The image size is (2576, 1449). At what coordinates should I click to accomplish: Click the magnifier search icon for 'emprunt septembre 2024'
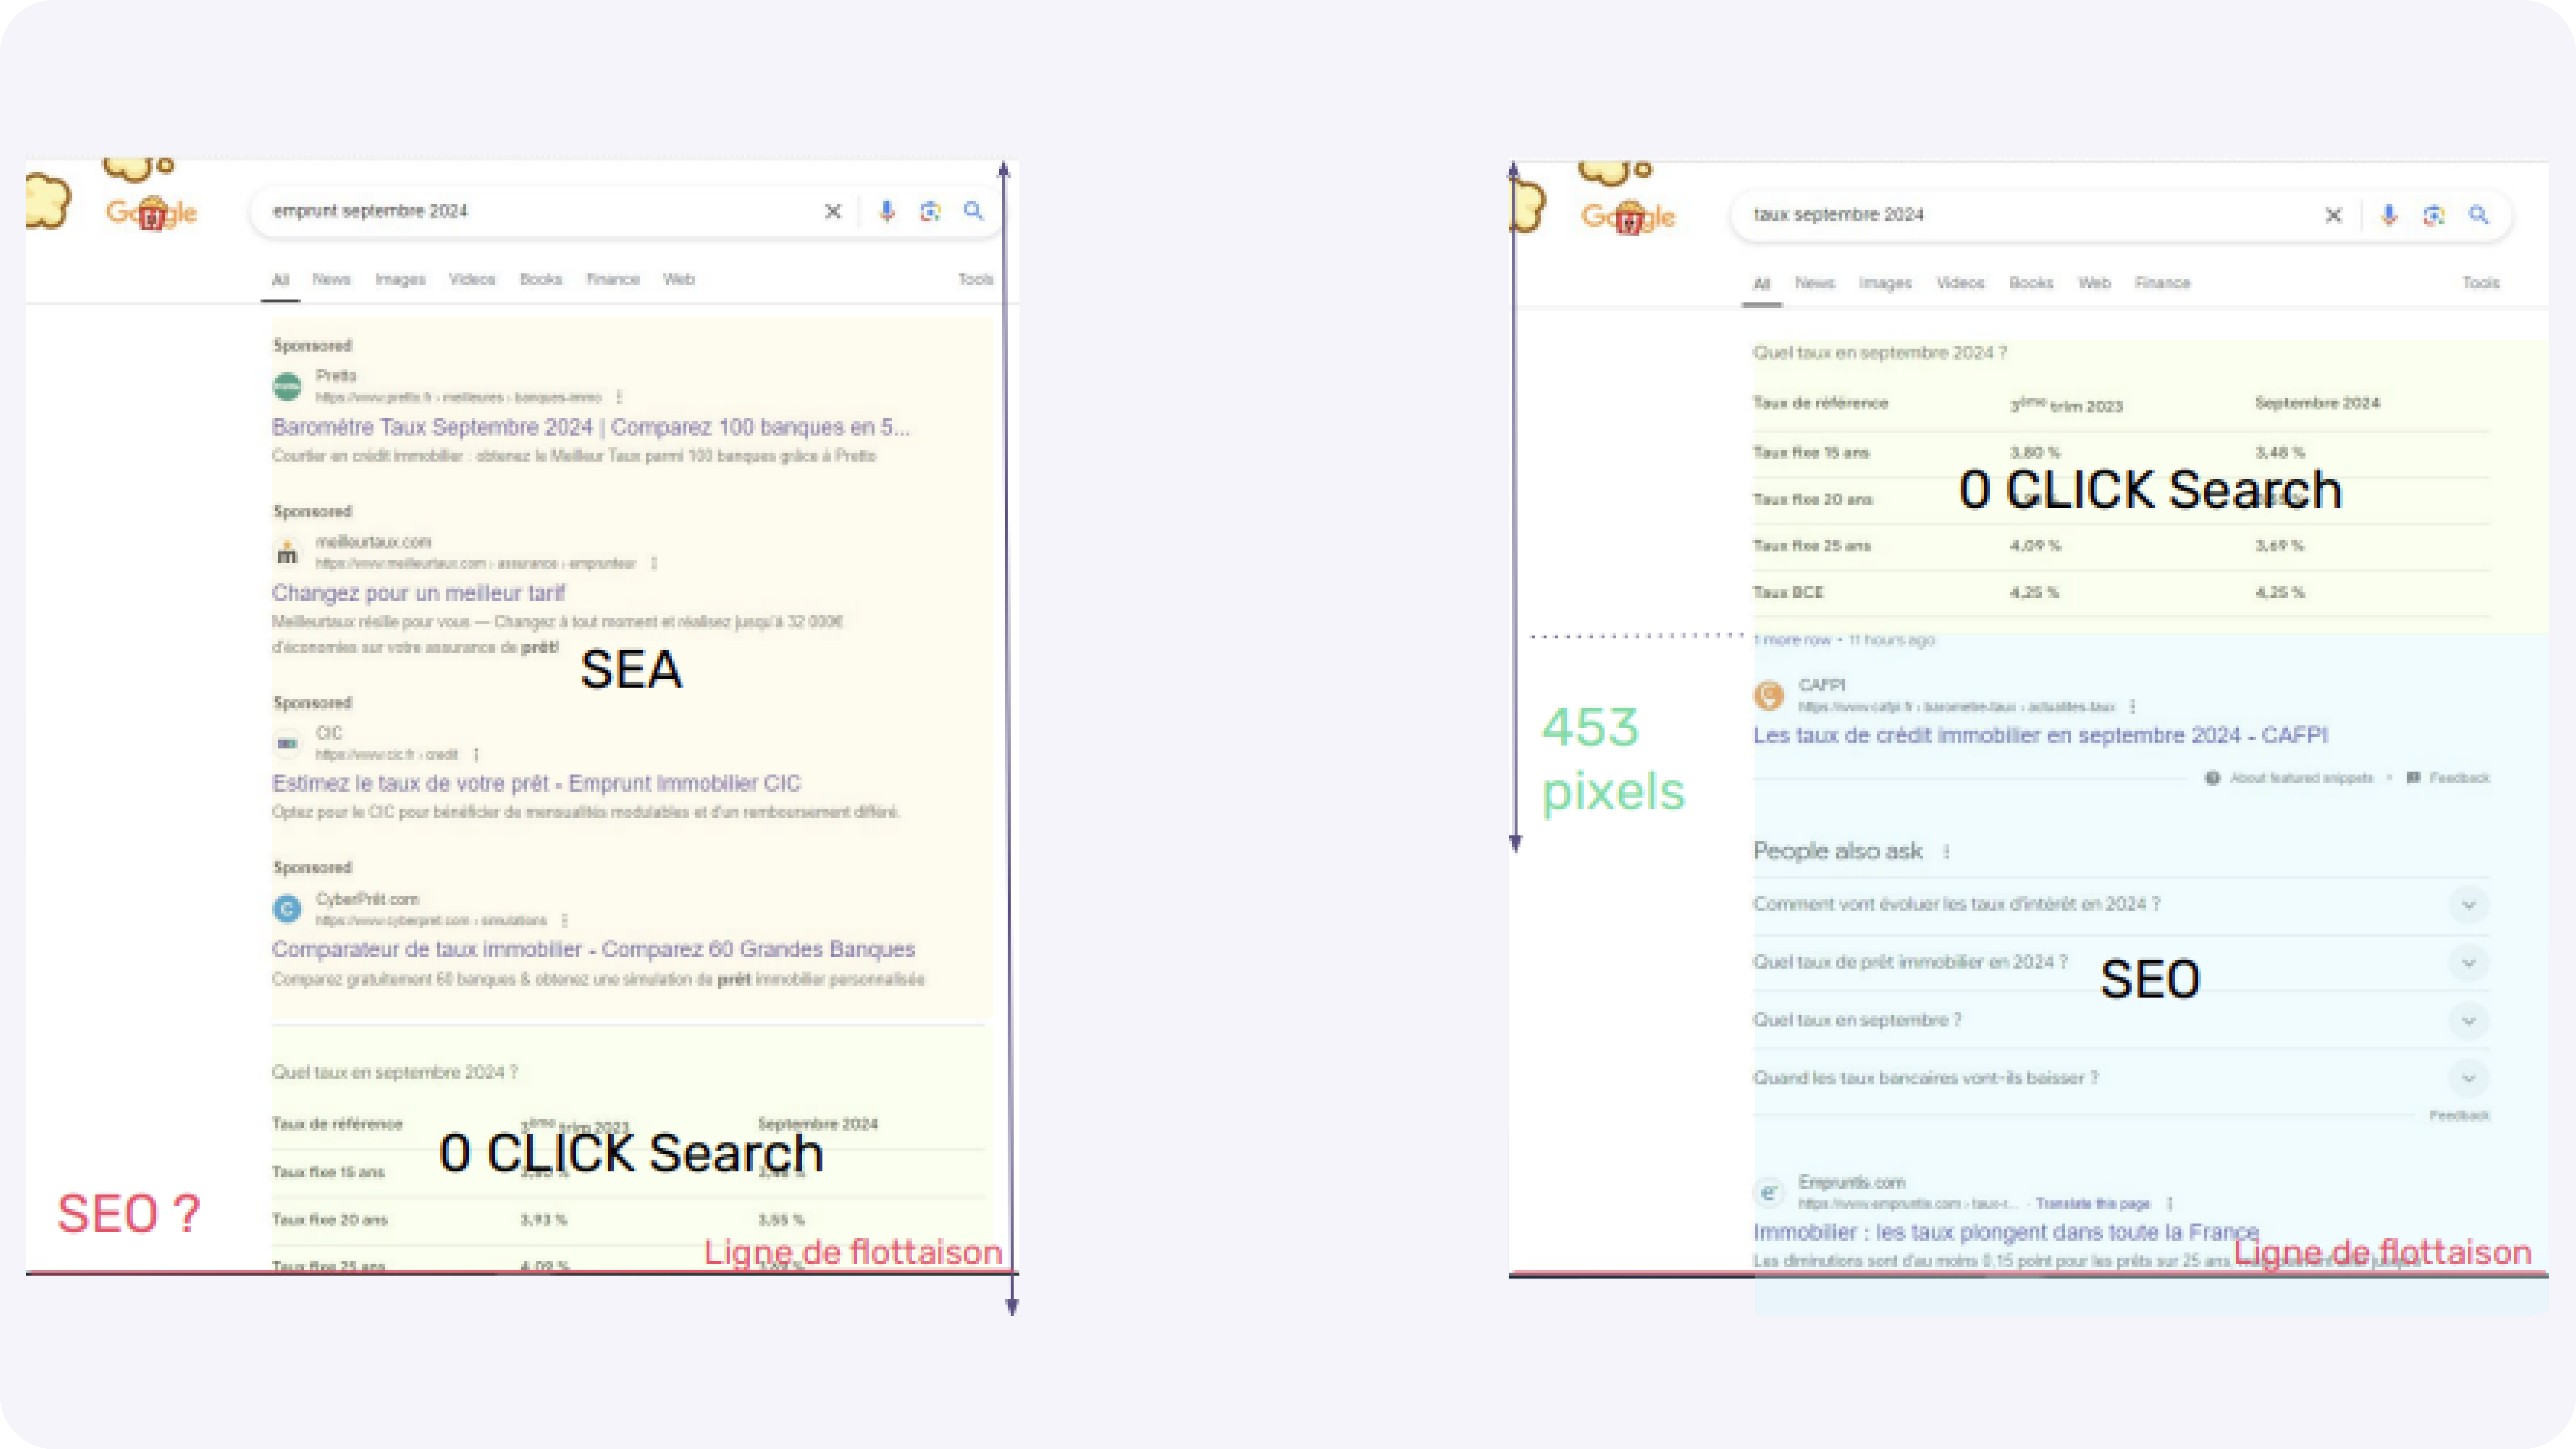point(973,211)
